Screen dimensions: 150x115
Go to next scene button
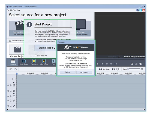coord(116,64)
